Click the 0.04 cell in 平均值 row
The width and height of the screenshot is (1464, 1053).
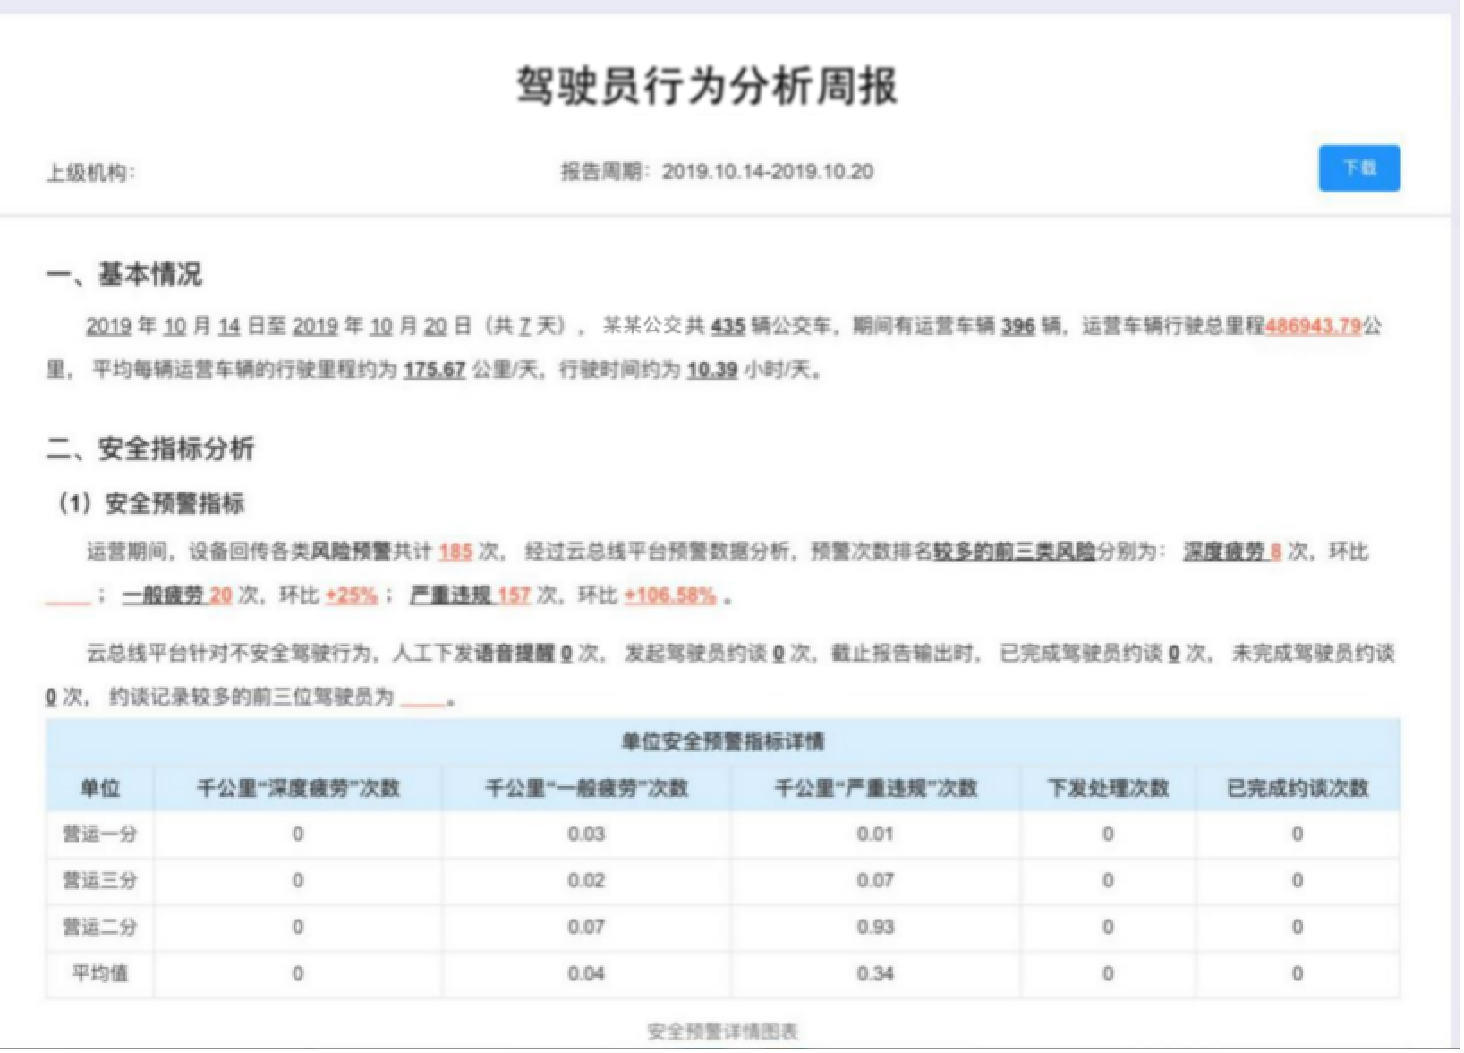586,974
